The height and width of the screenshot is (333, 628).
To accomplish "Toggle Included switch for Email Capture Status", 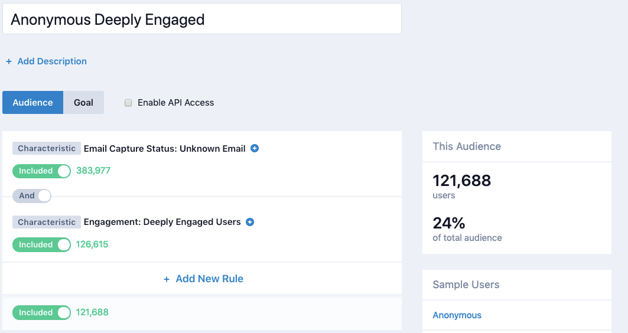I will point(41,171).
